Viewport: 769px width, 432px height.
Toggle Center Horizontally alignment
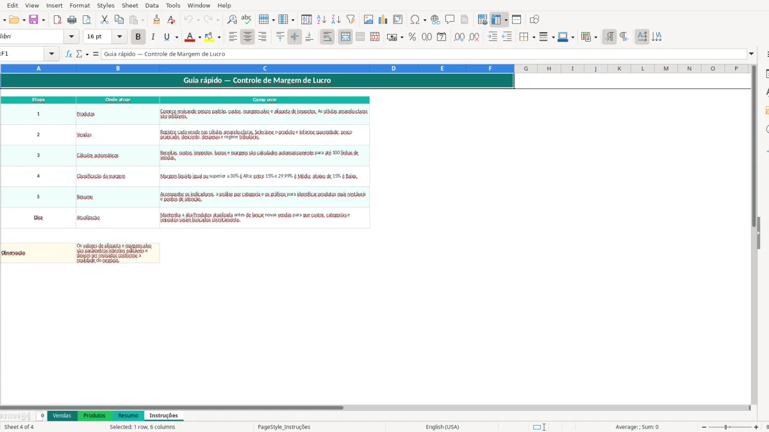(247, 37)
